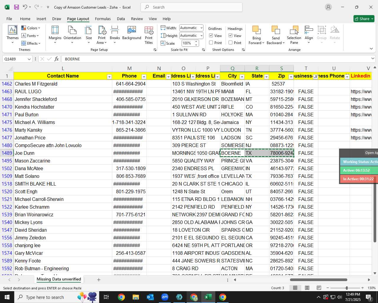The image size is (378, 303).
Task: Open the Breaks menu
Action: click(x=115, y=35)
